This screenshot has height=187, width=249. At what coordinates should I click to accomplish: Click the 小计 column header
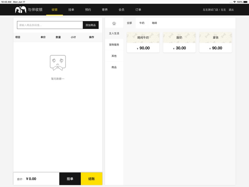pyautogui.click(x=73, y=37)
